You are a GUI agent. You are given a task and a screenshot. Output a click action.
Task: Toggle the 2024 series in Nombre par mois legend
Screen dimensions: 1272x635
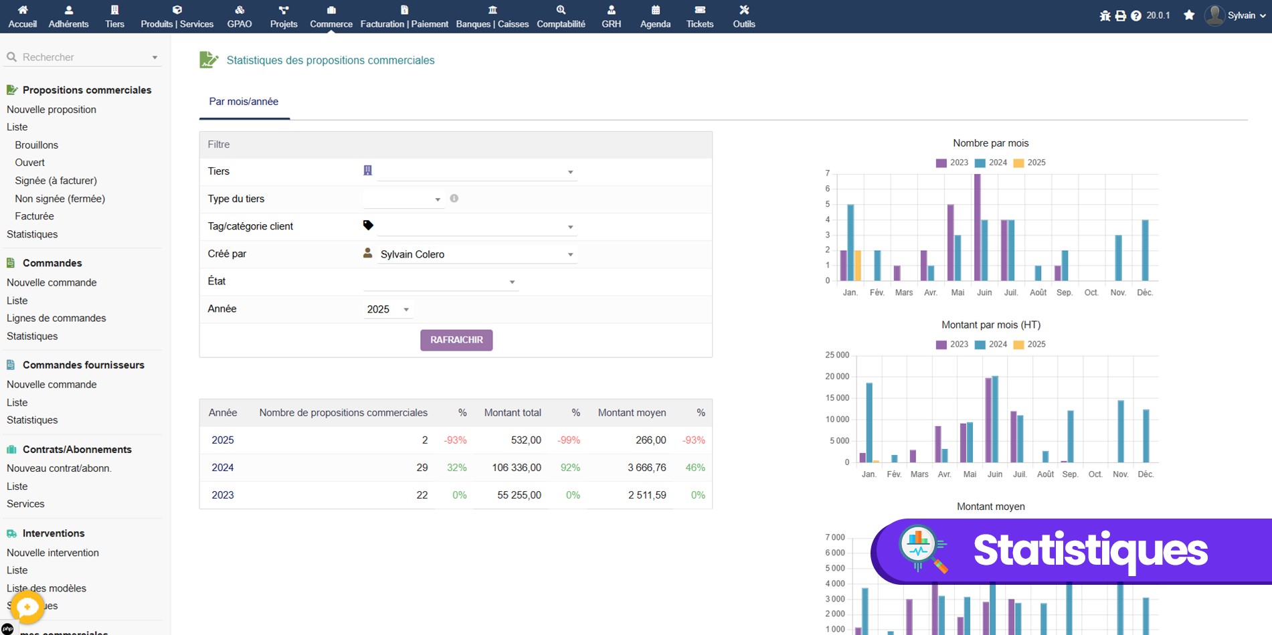(991, 163)
